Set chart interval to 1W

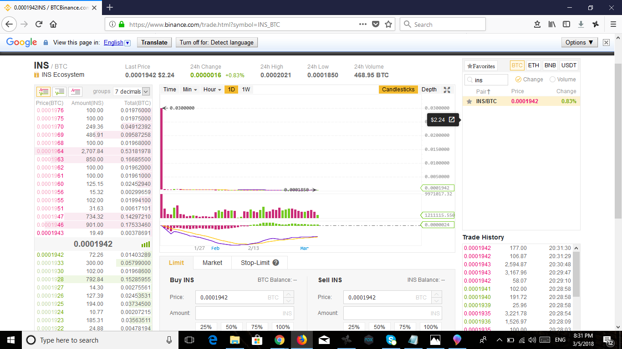246,90
